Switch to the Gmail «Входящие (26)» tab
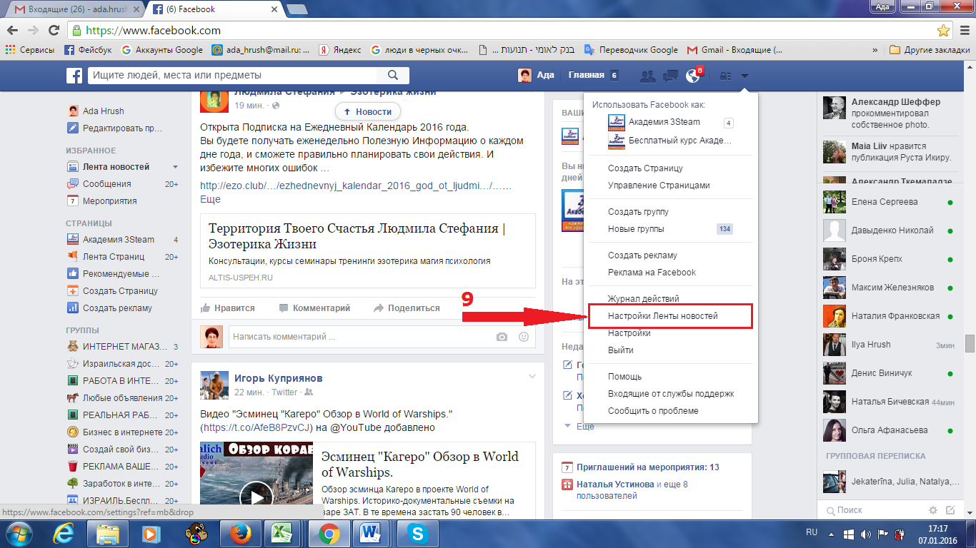 (x=74, y=9)
